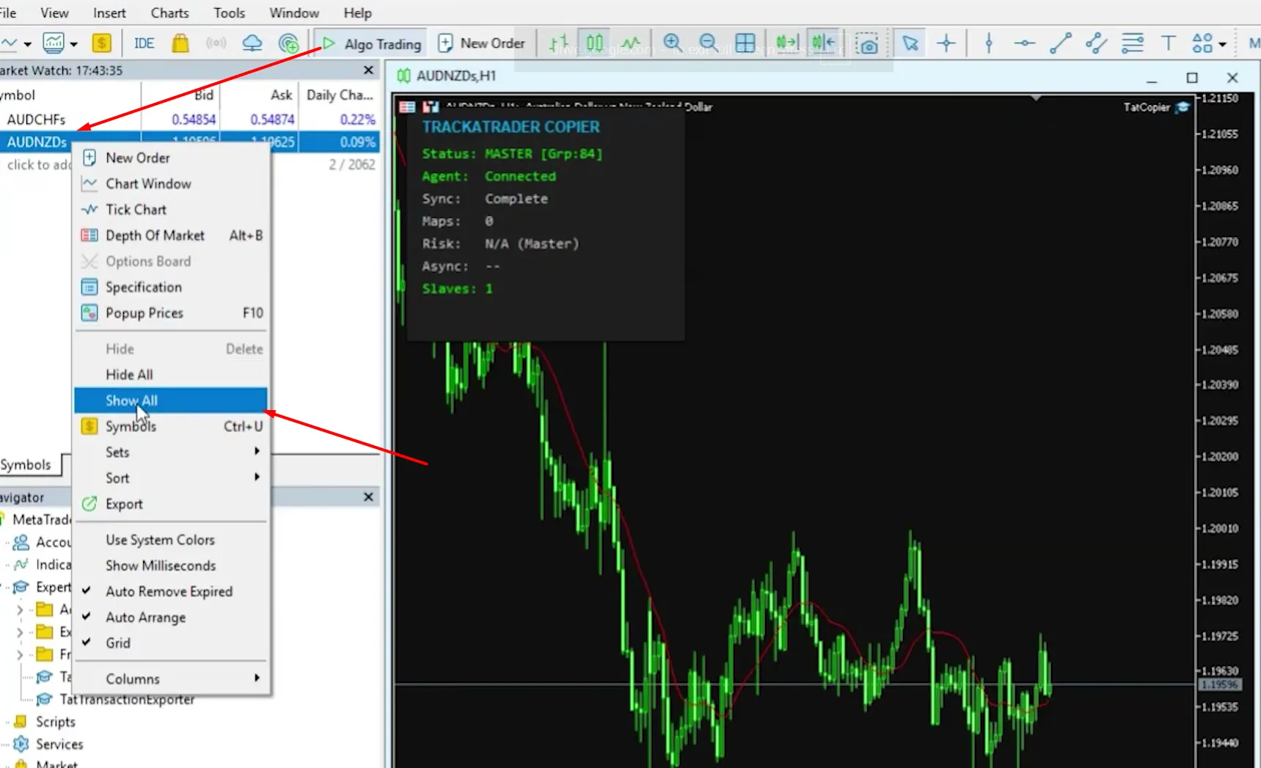Viewport: 1261px width, 768px height.
Task: Toggle Algo Trading on or off
Action: click(372, 44)
